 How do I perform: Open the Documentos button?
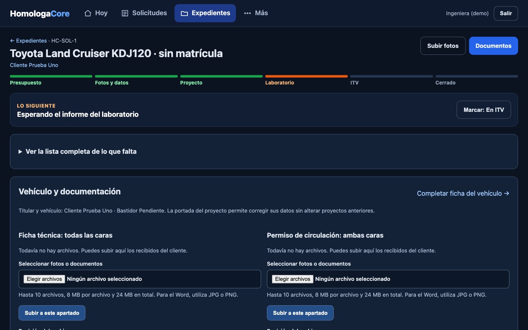click(493, 46)
